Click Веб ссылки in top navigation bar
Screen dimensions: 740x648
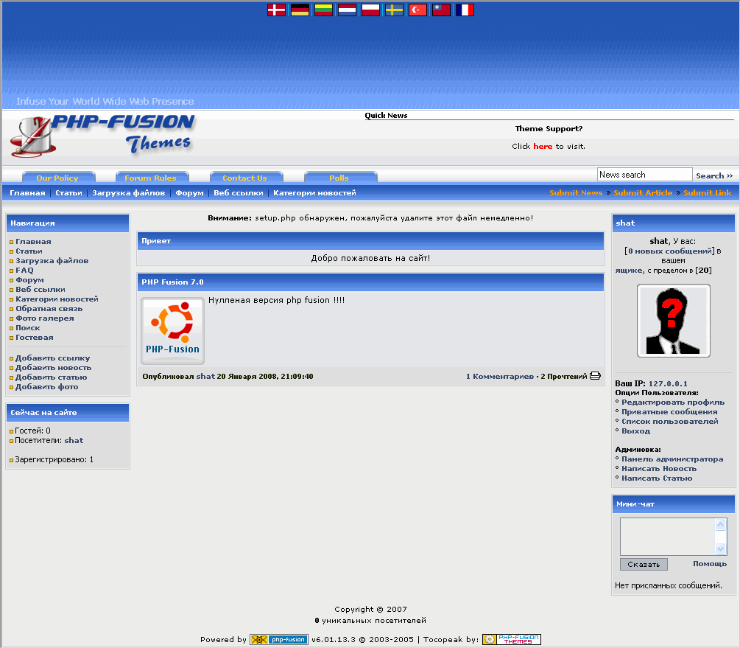pos(239,193)
